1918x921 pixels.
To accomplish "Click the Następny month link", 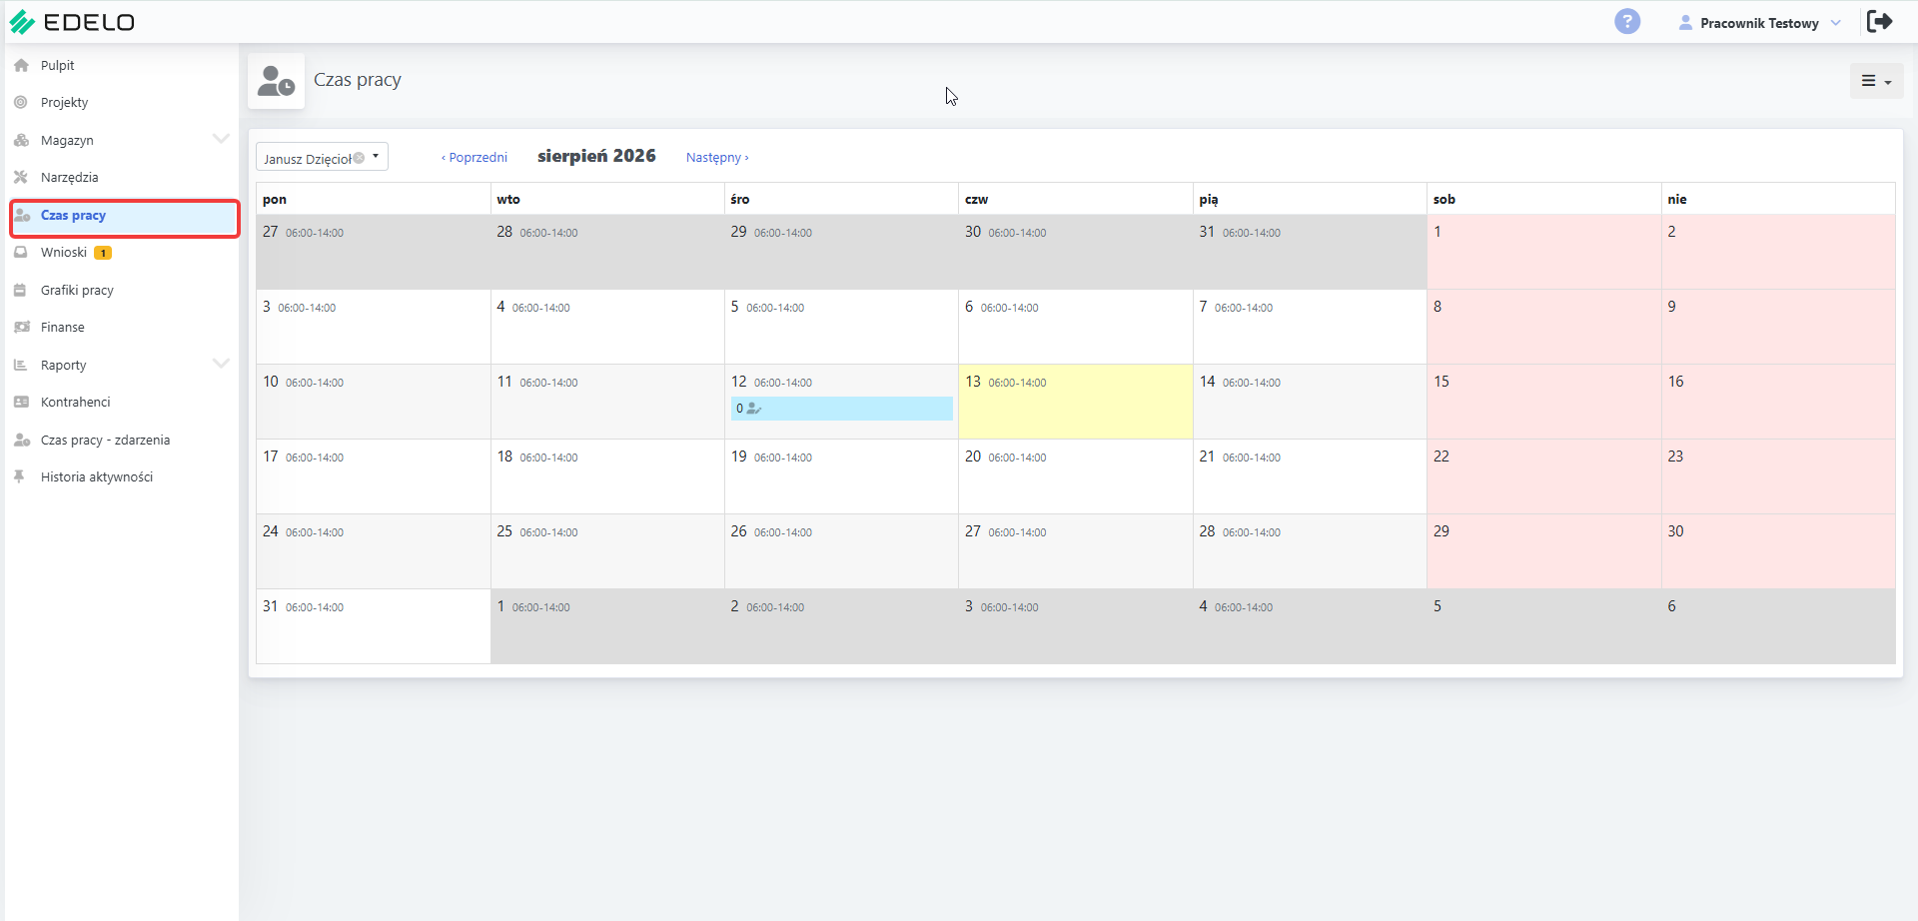I will pyautogui.click(x=717, y=157).
